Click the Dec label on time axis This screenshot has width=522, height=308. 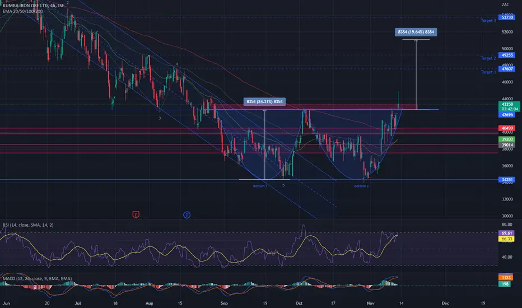tap(445, 304)
